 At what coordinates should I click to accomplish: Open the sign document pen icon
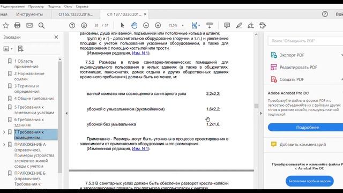[251, 26]
